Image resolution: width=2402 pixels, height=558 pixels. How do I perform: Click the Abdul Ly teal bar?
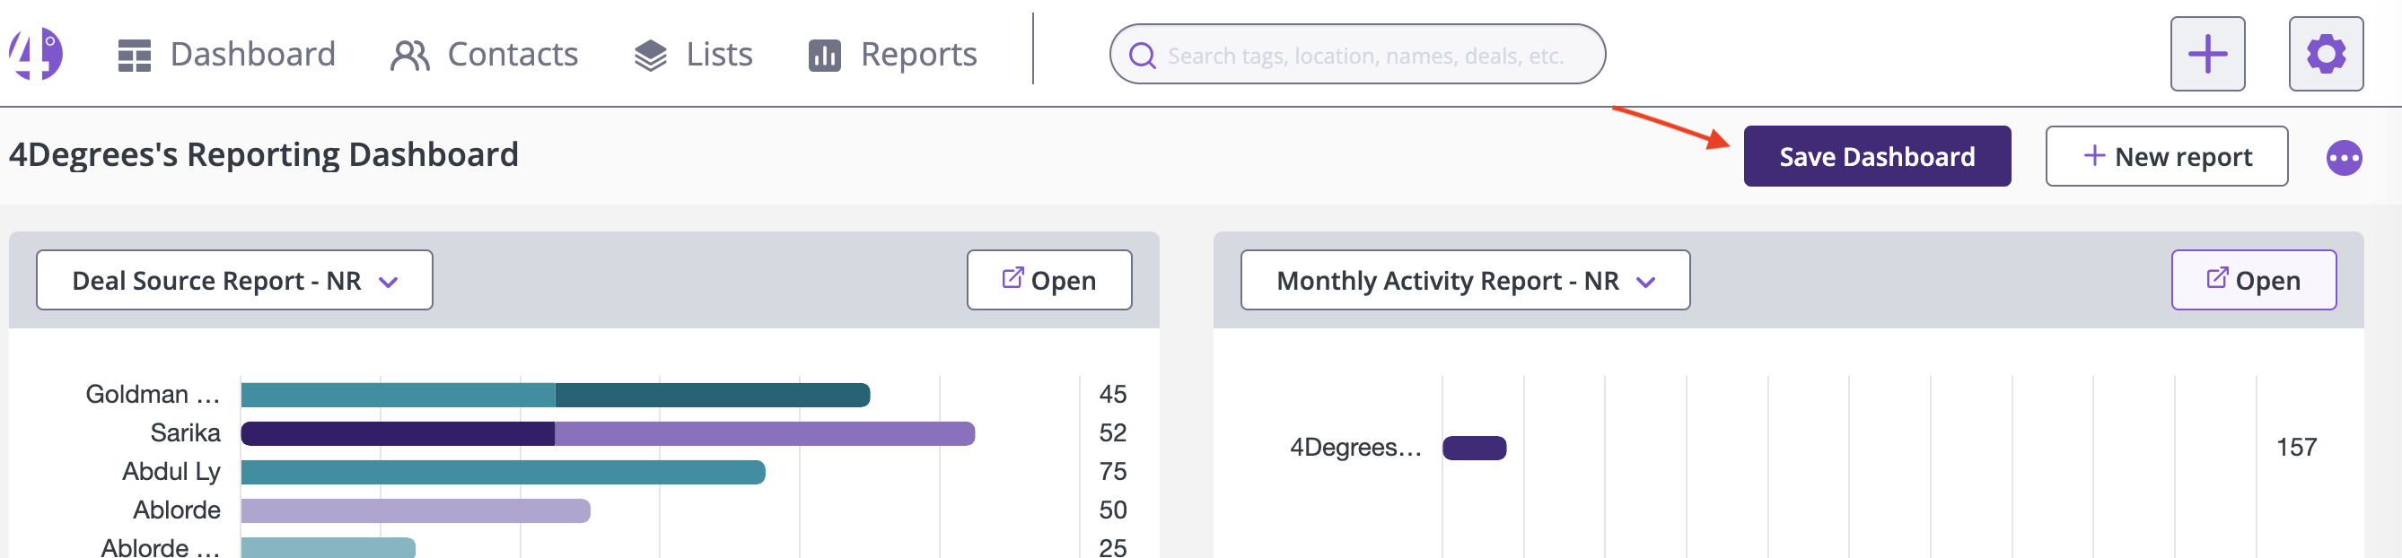click(x=503, y=472)
